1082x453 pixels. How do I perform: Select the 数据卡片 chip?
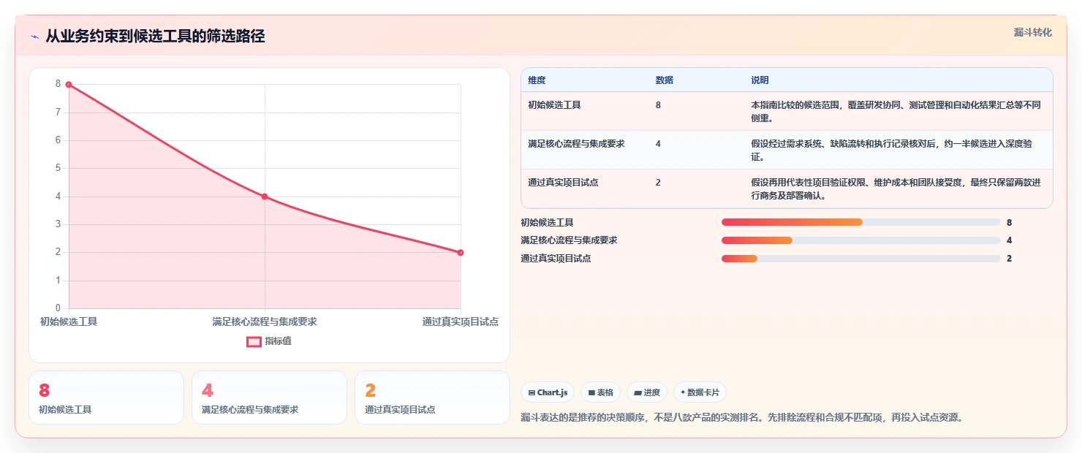click(700, 392)
